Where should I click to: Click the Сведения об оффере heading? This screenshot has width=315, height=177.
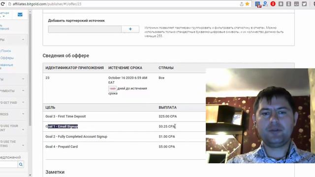[65, 56]
